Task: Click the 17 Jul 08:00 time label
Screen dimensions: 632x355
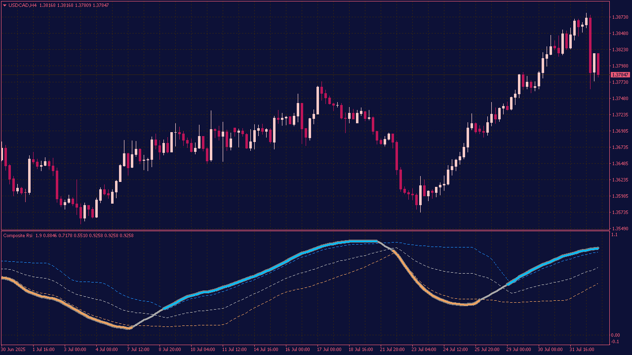Action: pos(329,349)
